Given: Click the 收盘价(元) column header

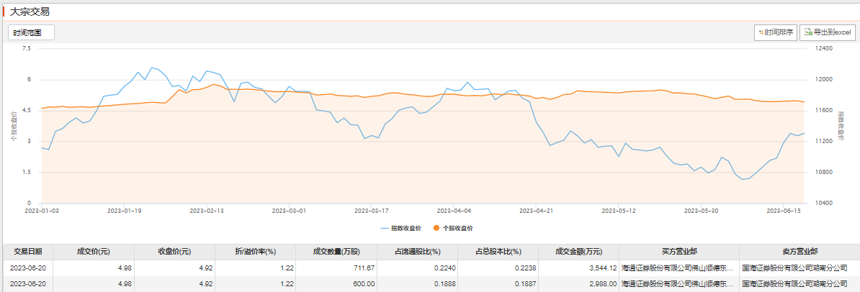Looking at the screenshot, I should pos(174,252).
